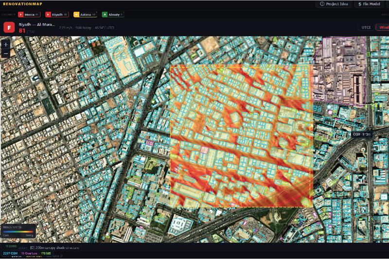The width and height of the screenshot is (389, 259).
Task: Click the Wind Speed color gradient legend
Action: tap(18, 232)
